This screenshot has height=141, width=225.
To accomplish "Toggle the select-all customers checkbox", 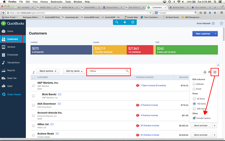I will coord(33,77).
